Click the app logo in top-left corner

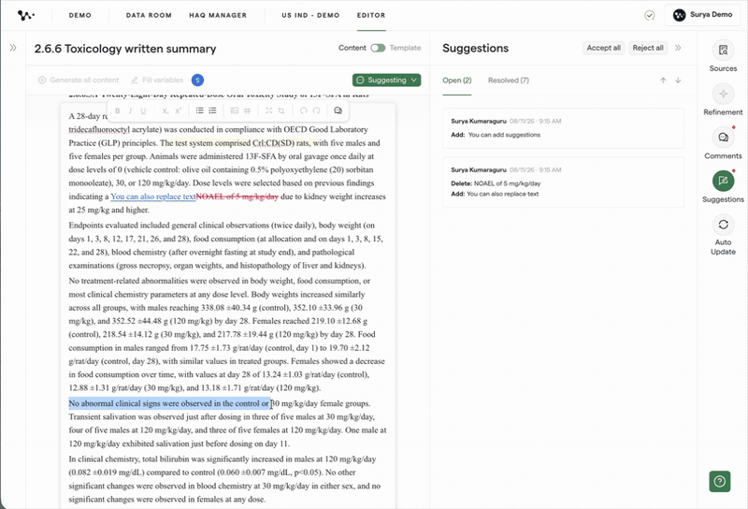pyautogui.click(x=26, y=15)
